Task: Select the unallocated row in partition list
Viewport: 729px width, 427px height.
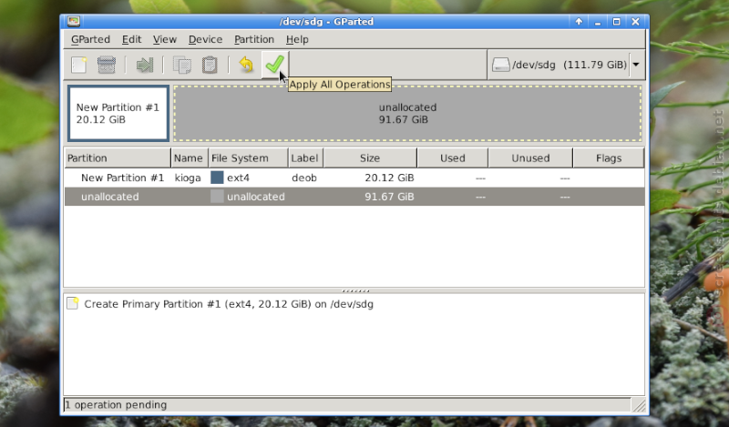Action: click(x=354, y=197)
